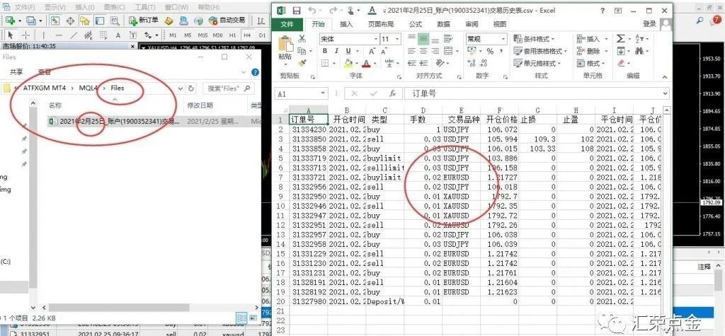Open the font name dropdown showing 宋体
The image size is (725, 336).
[375, 40]
